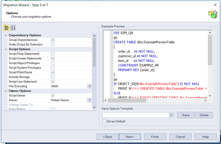Enable Order Drops By Selection
Image resolution: width=221 pixels, height=144 pixels.
pyautogui.click(x=53, y=44)
